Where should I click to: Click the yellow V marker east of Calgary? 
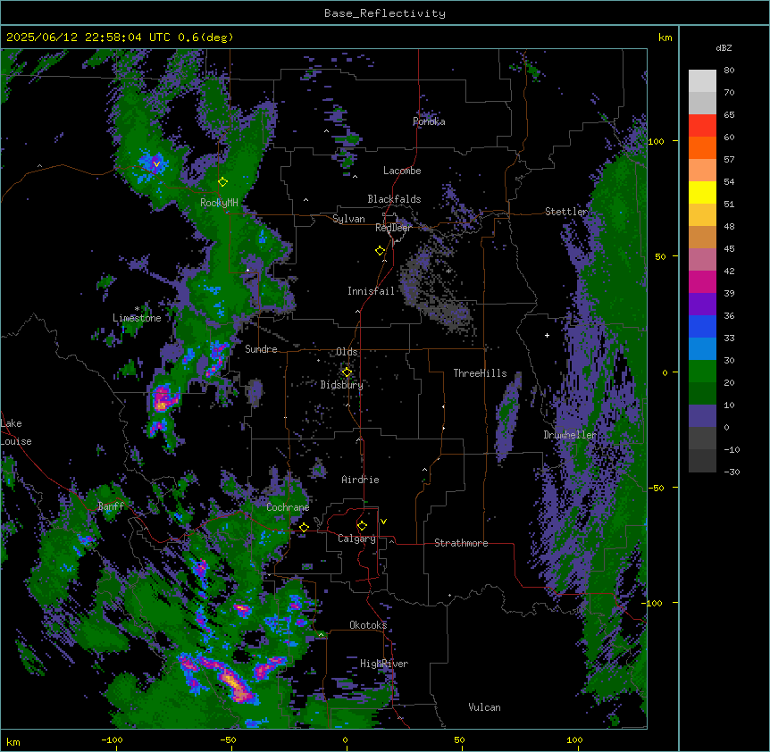[383, 522]
